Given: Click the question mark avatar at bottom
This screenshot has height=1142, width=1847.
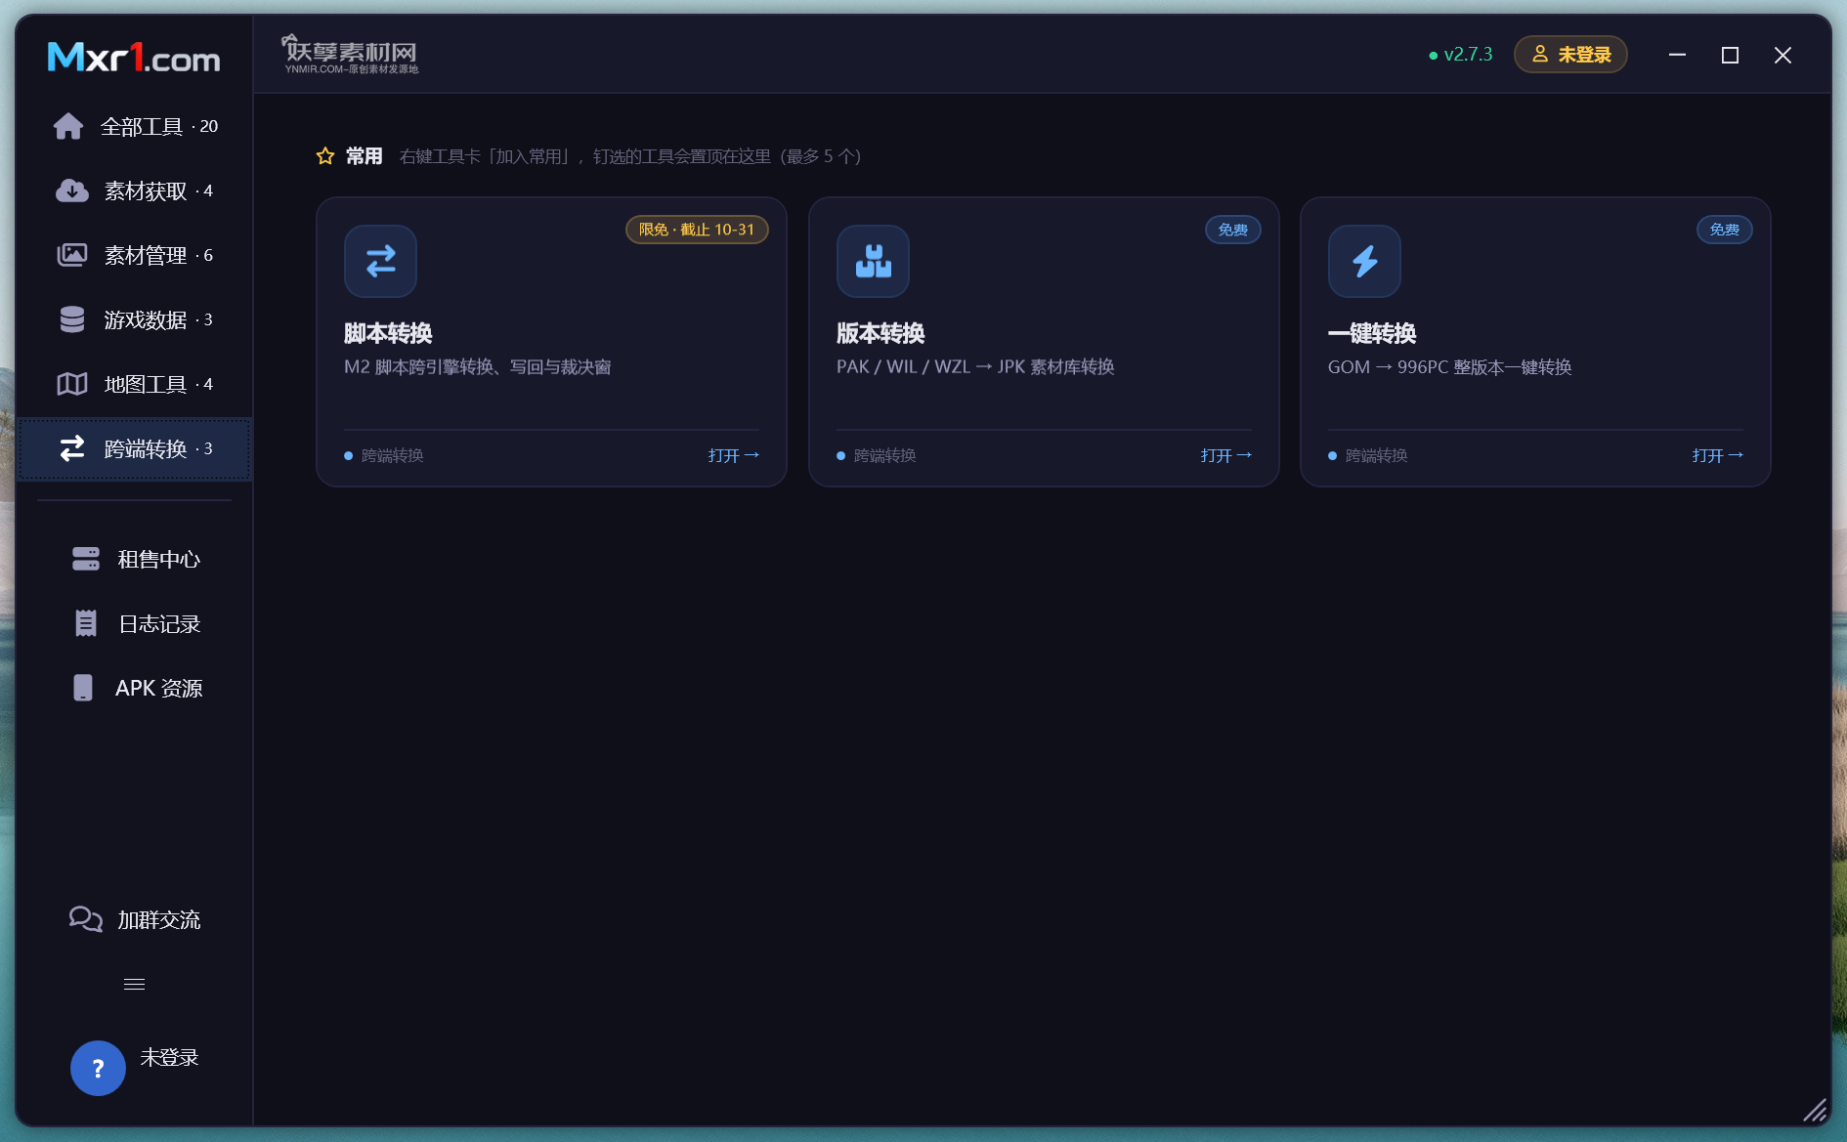Looking at the screenshot, I should pos(98,1068).
